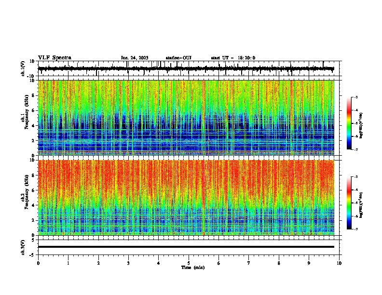Screen dimensions: 382x295
Task: Click the '8' kHz tick on ch.1 spectrogram
Action: tap(33, 95)
